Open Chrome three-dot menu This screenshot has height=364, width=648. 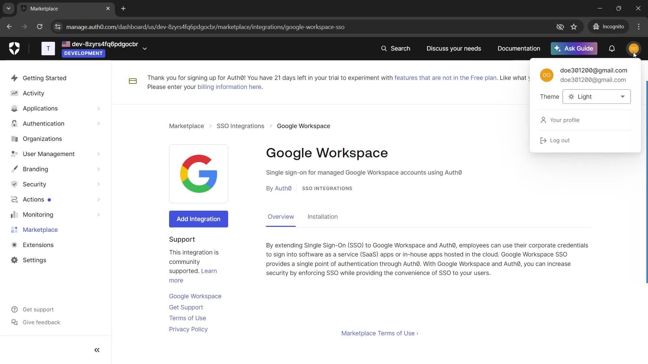click(639, 27)
